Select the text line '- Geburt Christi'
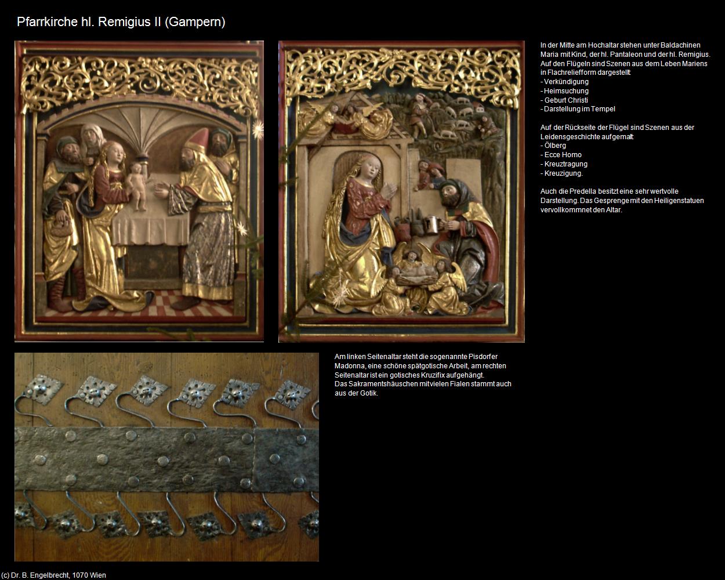The image size is (725, 580). point(564,100)
